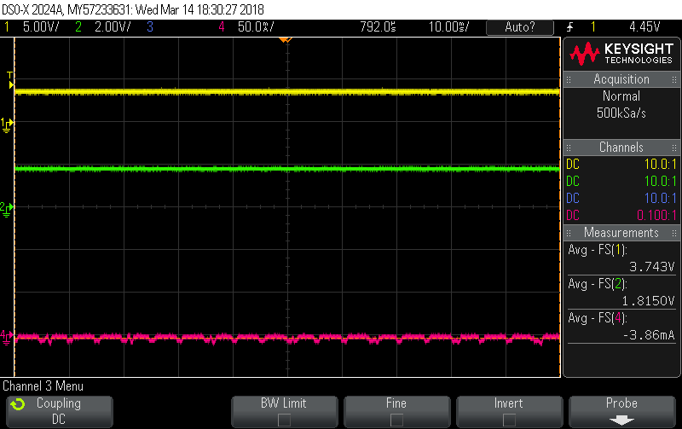This screenshot has width=682, height=429.
Task: Click the DSO-X 2024A model header text
Action: tap(33, 9)
